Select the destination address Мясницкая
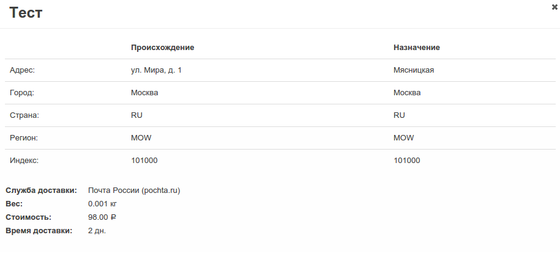 point(414,70)
